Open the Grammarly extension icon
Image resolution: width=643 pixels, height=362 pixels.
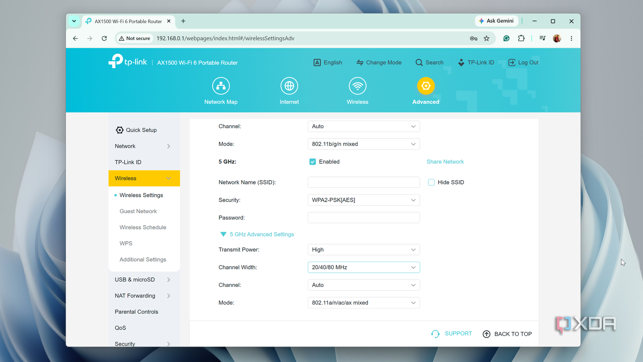tap(506, 38)
